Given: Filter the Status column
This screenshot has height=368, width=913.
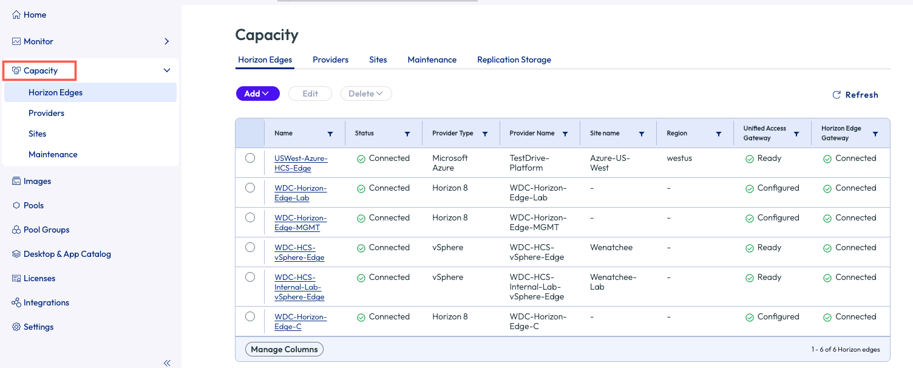Looking at the screenshot, I should click(407, 134).
